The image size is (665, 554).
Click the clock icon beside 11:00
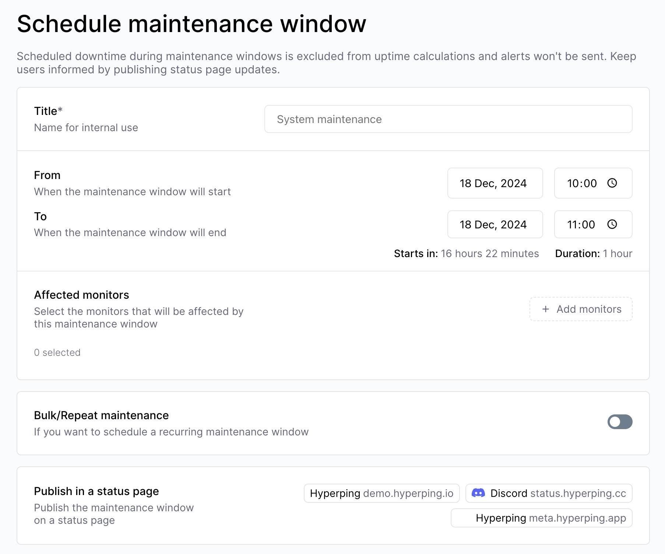(x=612, y=224)
